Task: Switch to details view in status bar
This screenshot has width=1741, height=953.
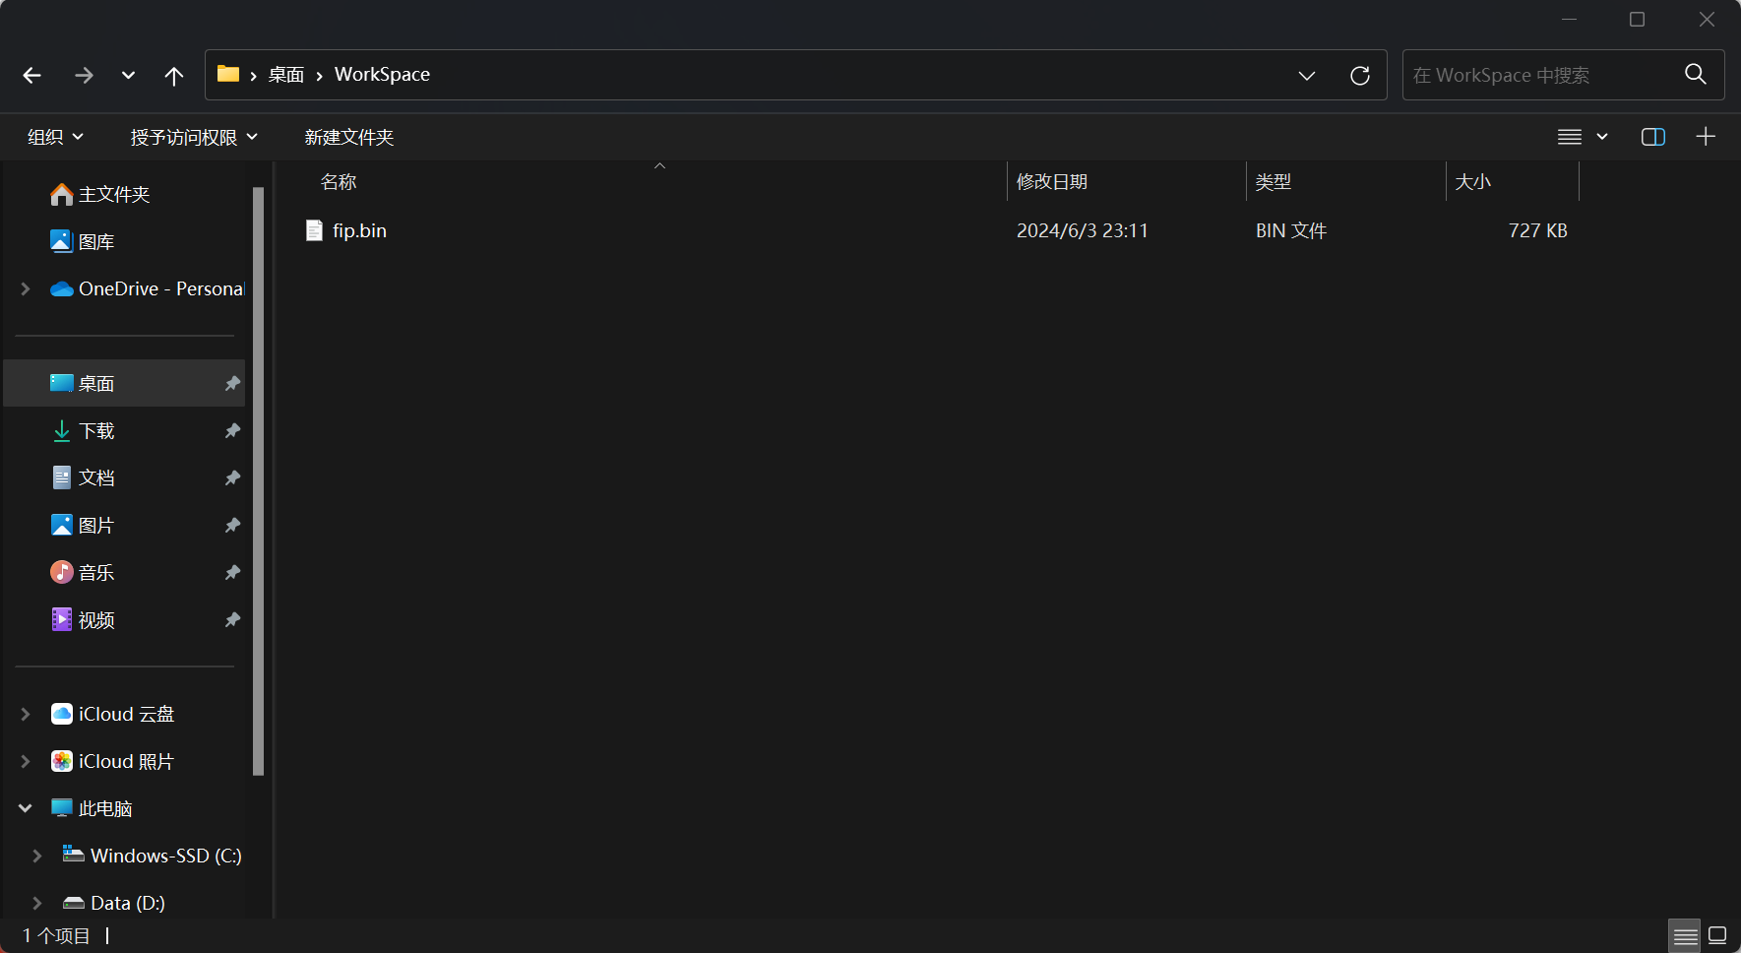Action: click(1685, 935)
